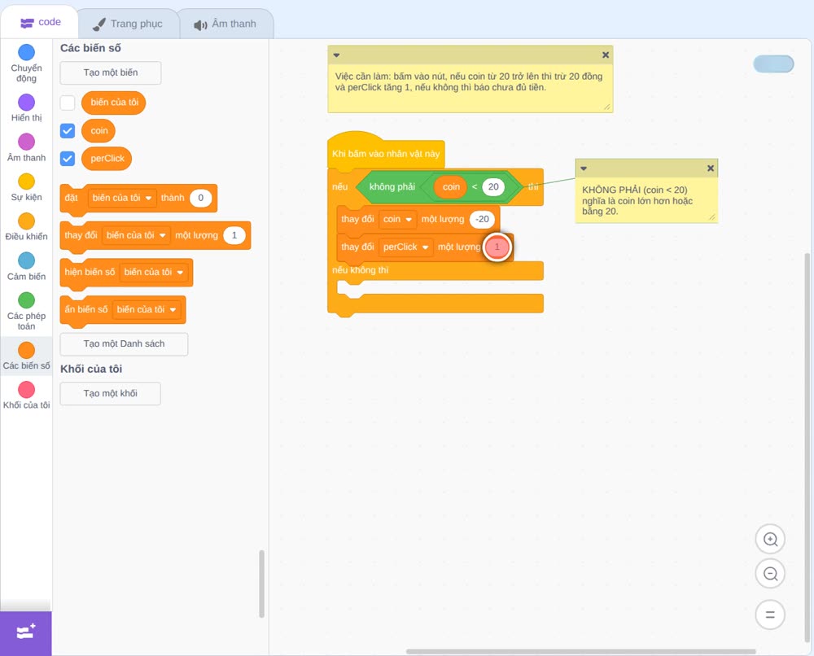Switch to the Âm thanh tab
Screen dimensions: 814x656
click(x=225, y=24)
